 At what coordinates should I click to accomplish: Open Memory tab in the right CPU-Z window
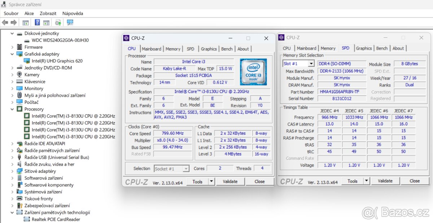pyautogui.click(x=328, y=48)
